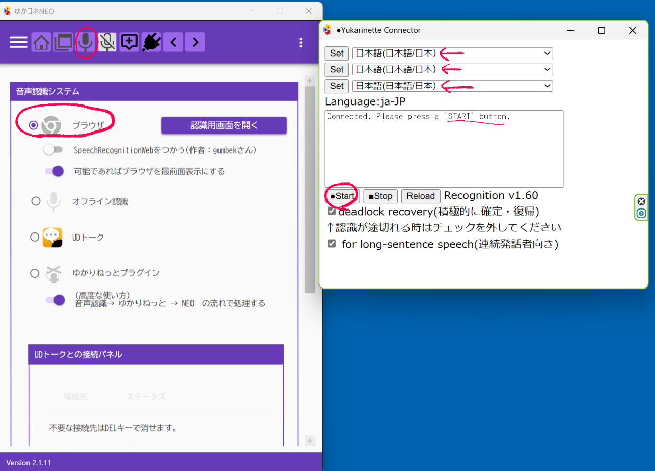Open the stacked windows icon in toolbar
The image size is (655, 471).
click(x=64, y=42)
